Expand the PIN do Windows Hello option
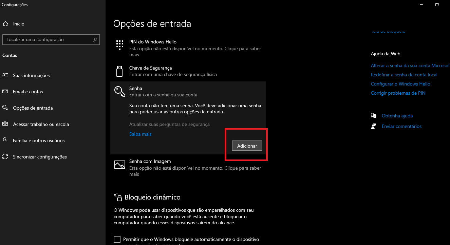The image size is (450, 245). 188,48
